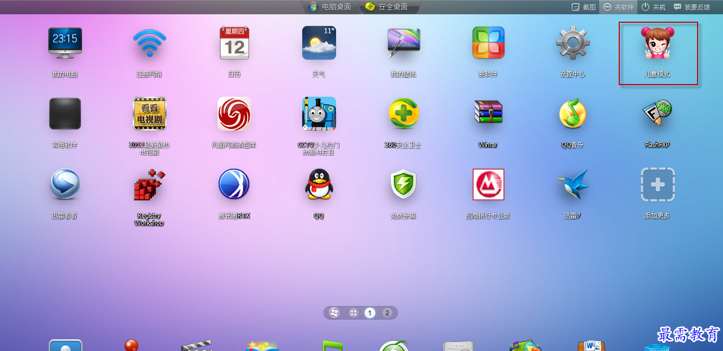Switch to the 电脑桌面 tab

click(330, 7)
